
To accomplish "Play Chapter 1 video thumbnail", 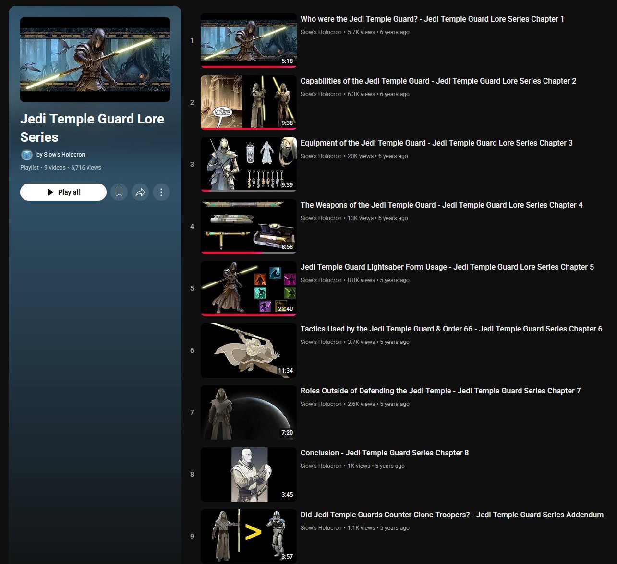I will click(x=248, y=40).
